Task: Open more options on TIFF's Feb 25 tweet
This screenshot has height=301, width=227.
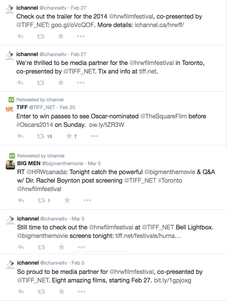Action: [95, 136]
